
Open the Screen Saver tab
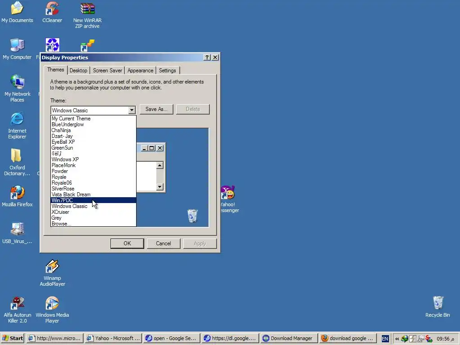click(107, 71)
